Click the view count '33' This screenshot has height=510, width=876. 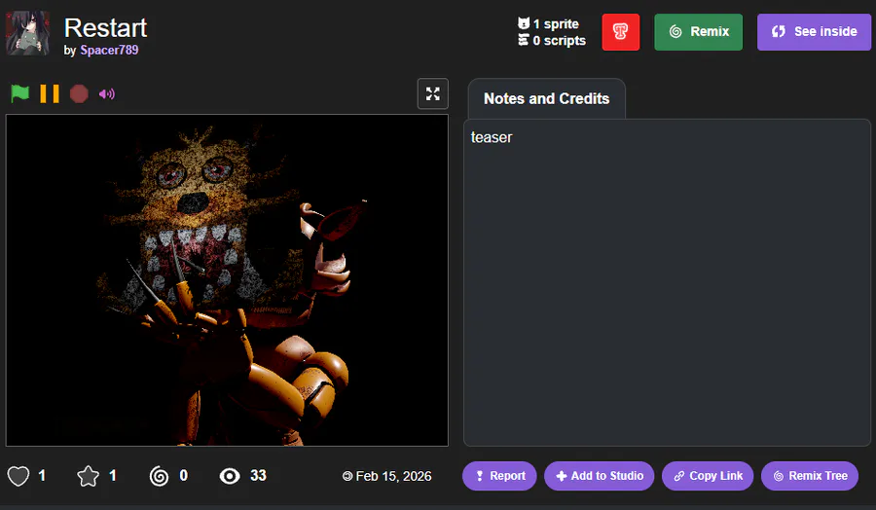(x=258, y=475)
